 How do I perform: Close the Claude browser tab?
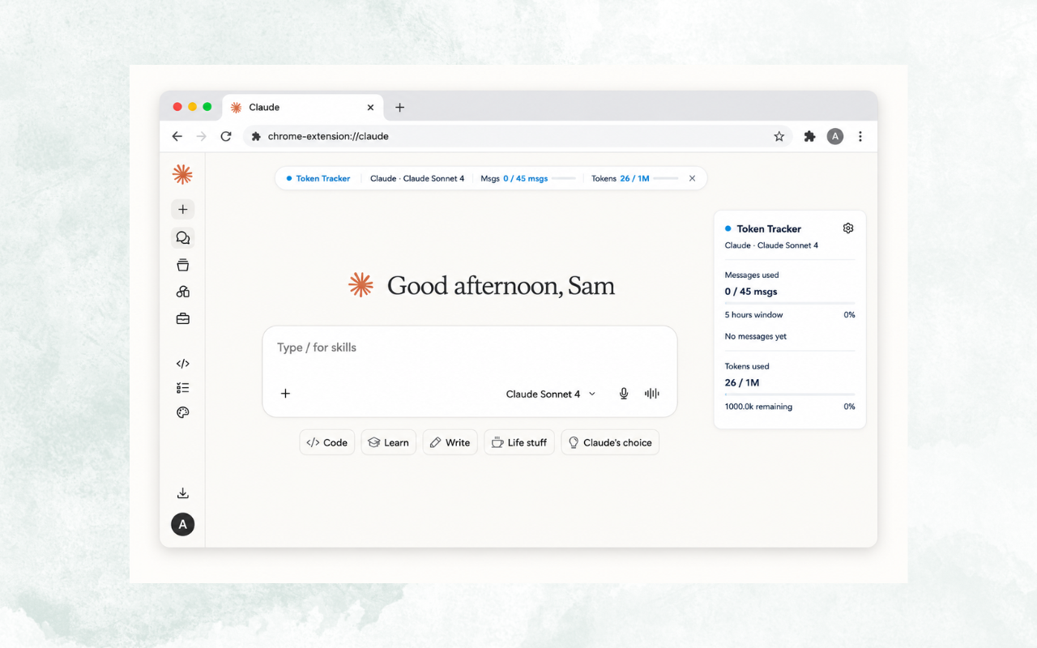click(370, 107)
